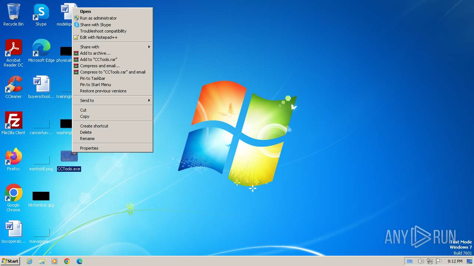Click the Show desktop button
The height and width of the screenshot is (266, 474).
(470, 261)
